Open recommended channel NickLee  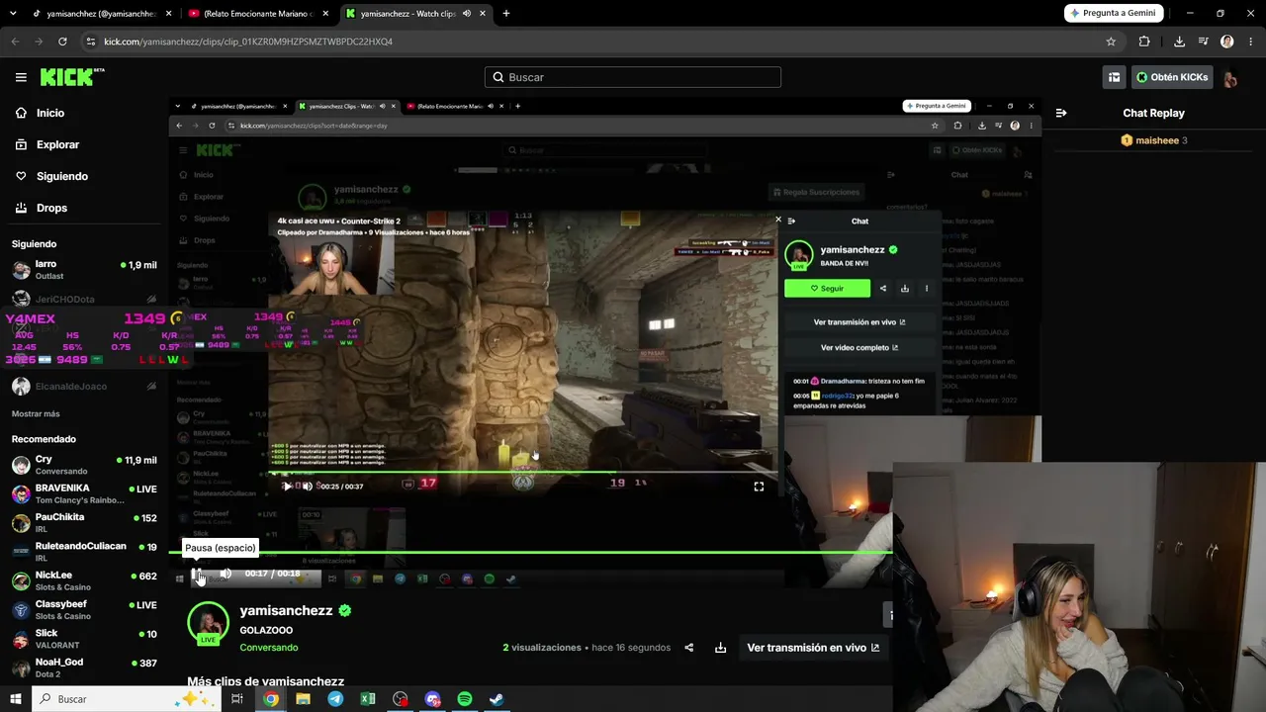84,580
